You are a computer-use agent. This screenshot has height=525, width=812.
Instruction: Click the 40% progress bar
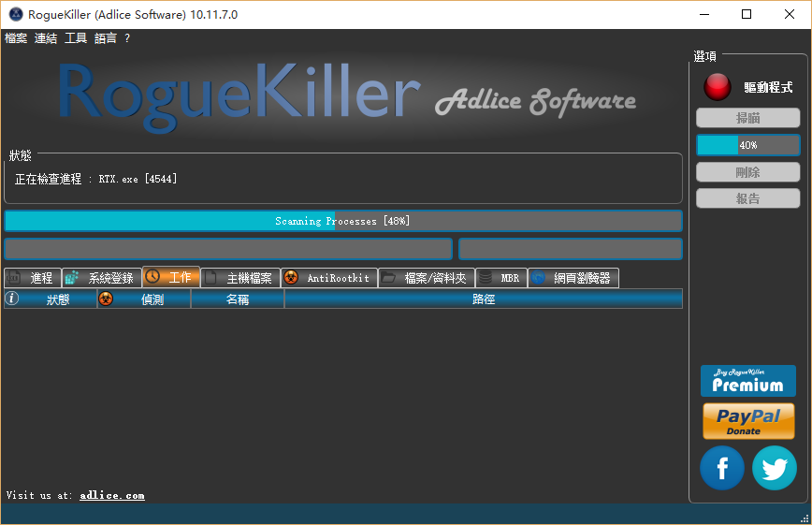pyautogui.click(x=747, y=145)
